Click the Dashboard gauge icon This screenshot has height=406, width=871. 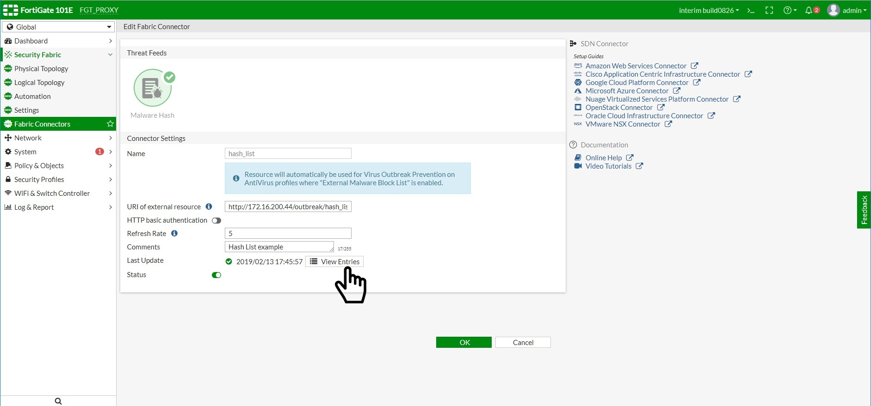pyautogui.click(x=8, y=41)
